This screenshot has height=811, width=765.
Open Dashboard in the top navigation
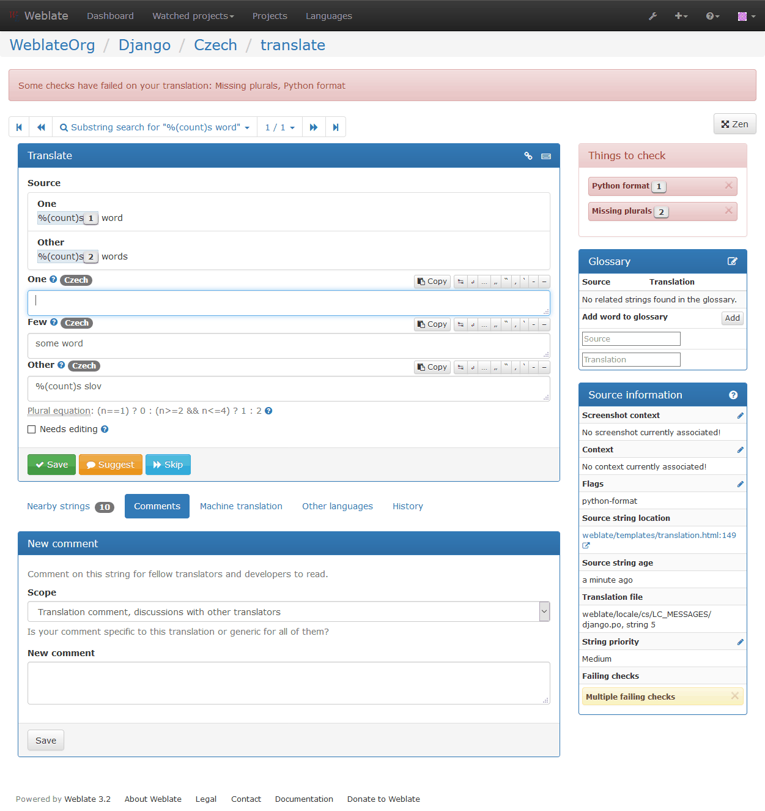click(x=110, y=16)
